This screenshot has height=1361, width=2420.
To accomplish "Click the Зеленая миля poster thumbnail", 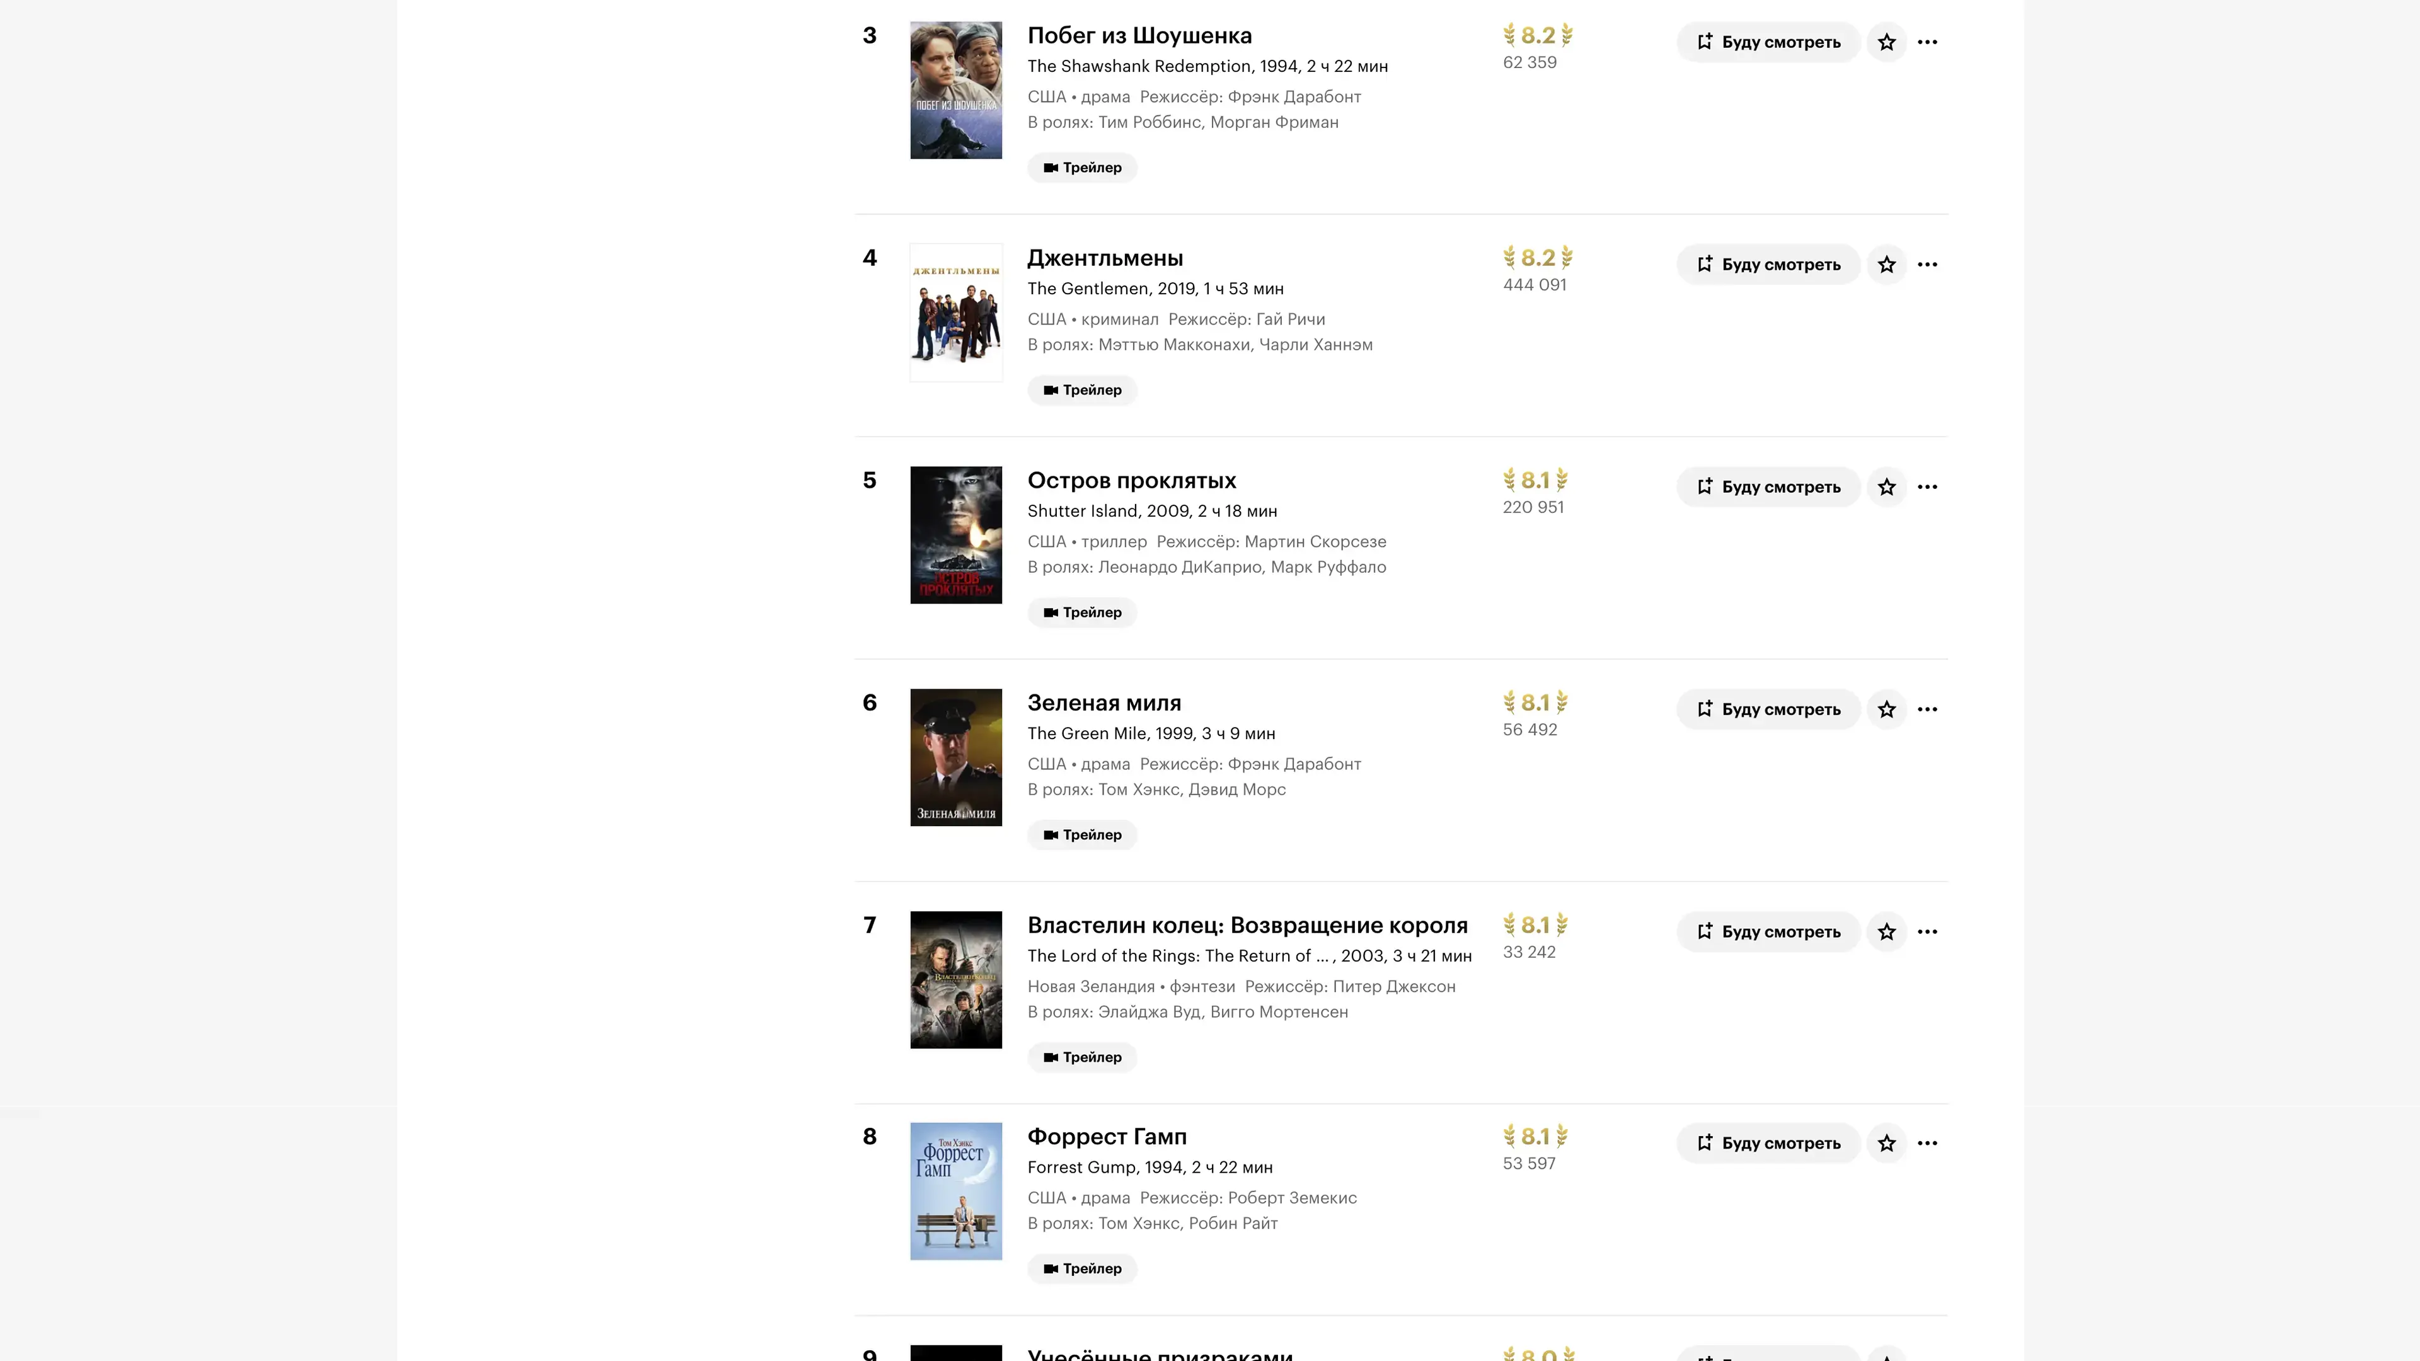I will point(955,758).
